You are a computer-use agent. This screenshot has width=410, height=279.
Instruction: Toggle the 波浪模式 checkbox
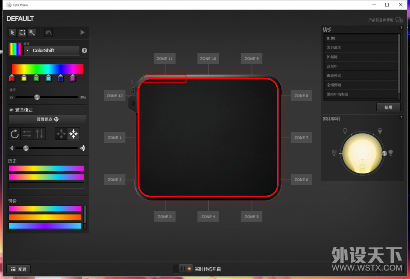11,110
